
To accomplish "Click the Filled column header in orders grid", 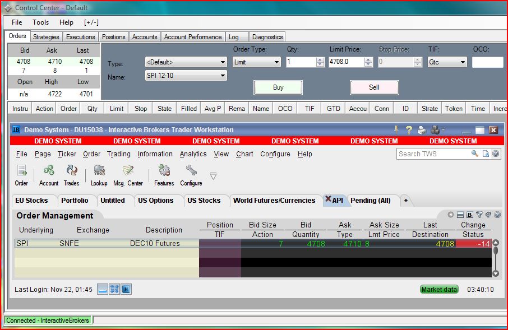I will [189, 109].
